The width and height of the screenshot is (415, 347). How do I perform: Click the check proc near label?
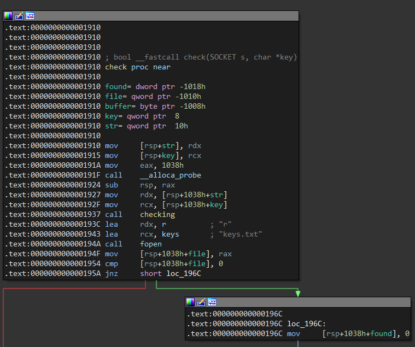point(138,67)
